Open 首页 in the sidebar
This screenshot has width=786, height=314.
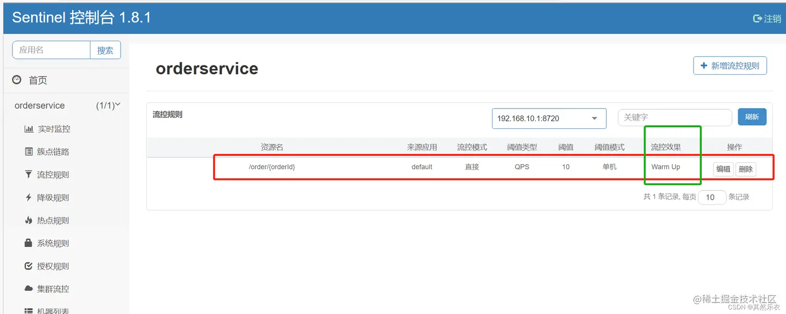(38, 80)
